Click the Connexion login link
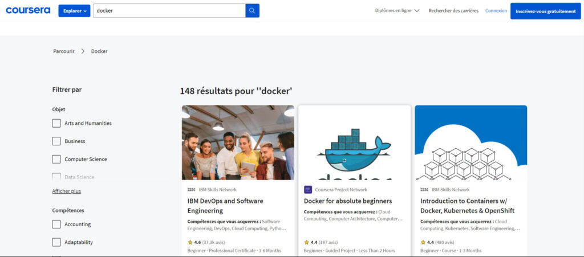584x257 pixels. (496, 11)
